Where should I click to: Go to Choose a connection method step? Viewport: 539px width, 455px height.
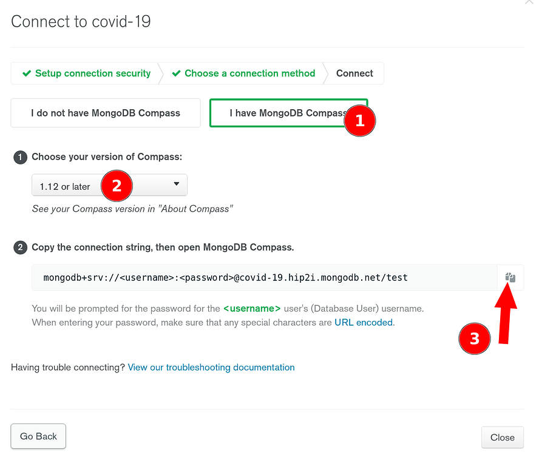(x=250, y=73)
